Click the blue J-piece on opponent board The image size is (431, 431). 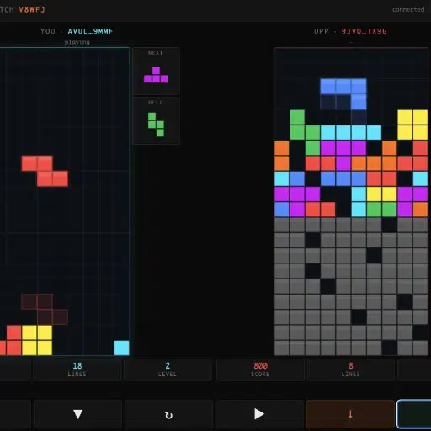point(343,94)
